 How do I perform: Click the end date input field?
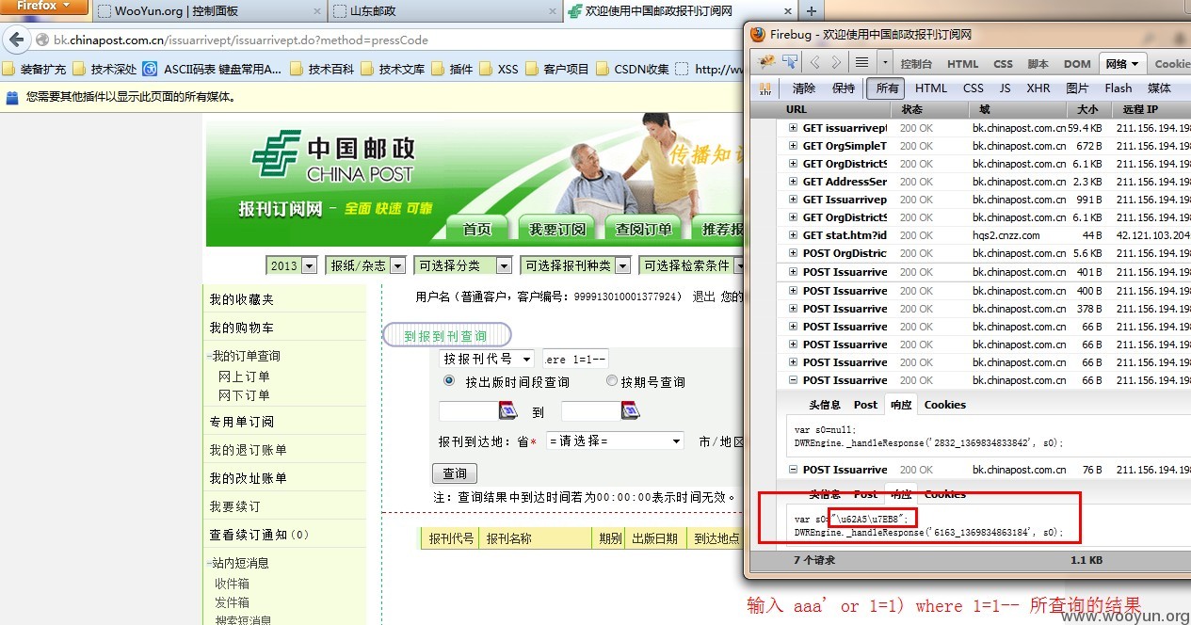coord(590,411)
